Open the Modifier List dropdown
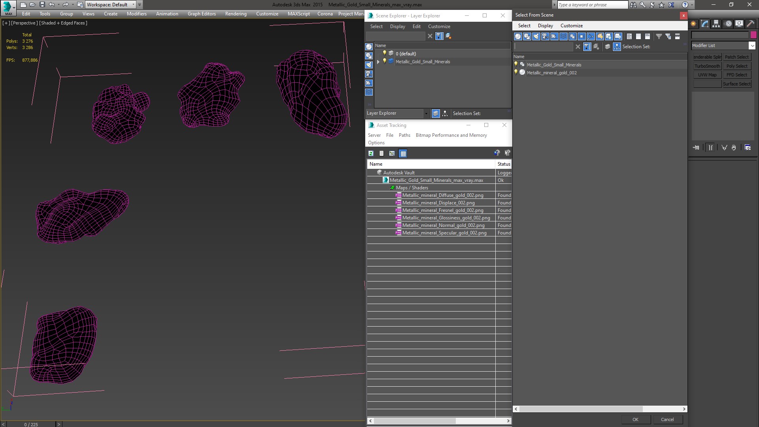Screen dimensions: 759x427 (x=752, y=45)
